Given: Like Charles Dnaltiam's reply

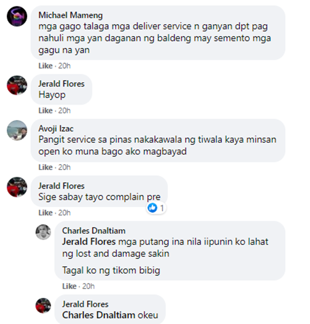Looking at the screenshot, I should (69, 286).
